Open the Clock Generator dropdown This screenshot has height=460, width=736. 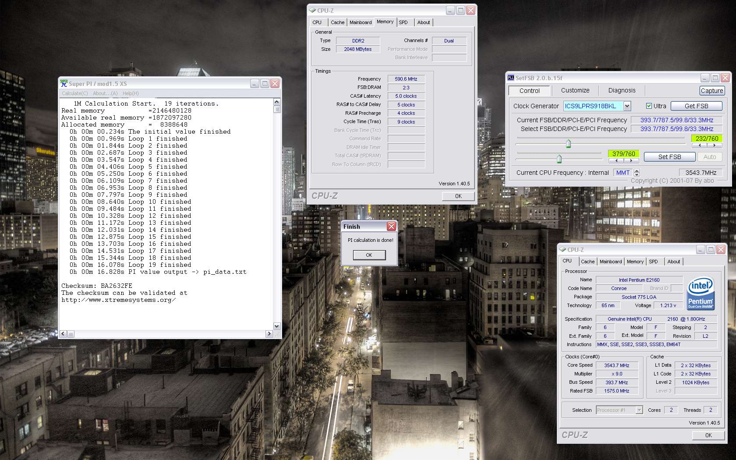627,106
